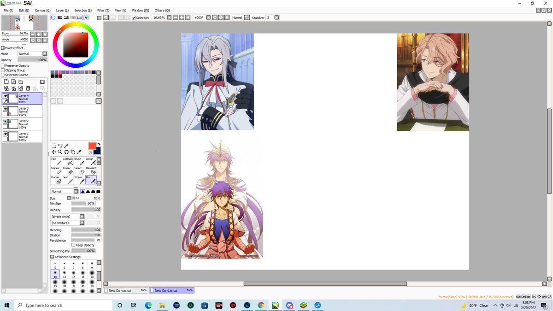Select the Water brush tool
The width and height of the screenshot is (553, 311).
pos(91,161)
